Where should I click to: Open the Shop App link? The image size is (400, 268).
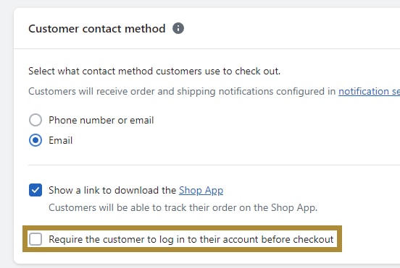coord(201,191)
